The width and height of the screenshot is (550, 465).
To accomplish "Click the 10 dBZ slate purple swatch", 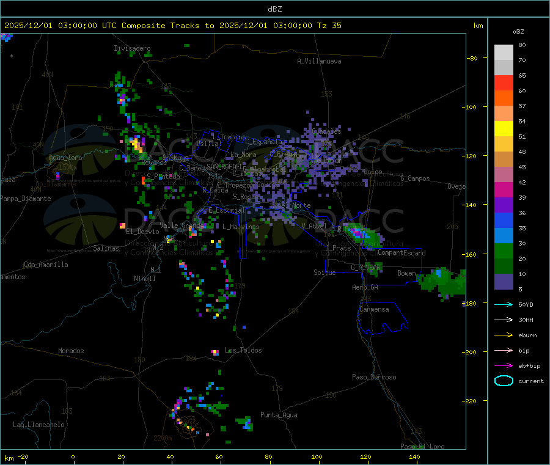I will point(504,282).
